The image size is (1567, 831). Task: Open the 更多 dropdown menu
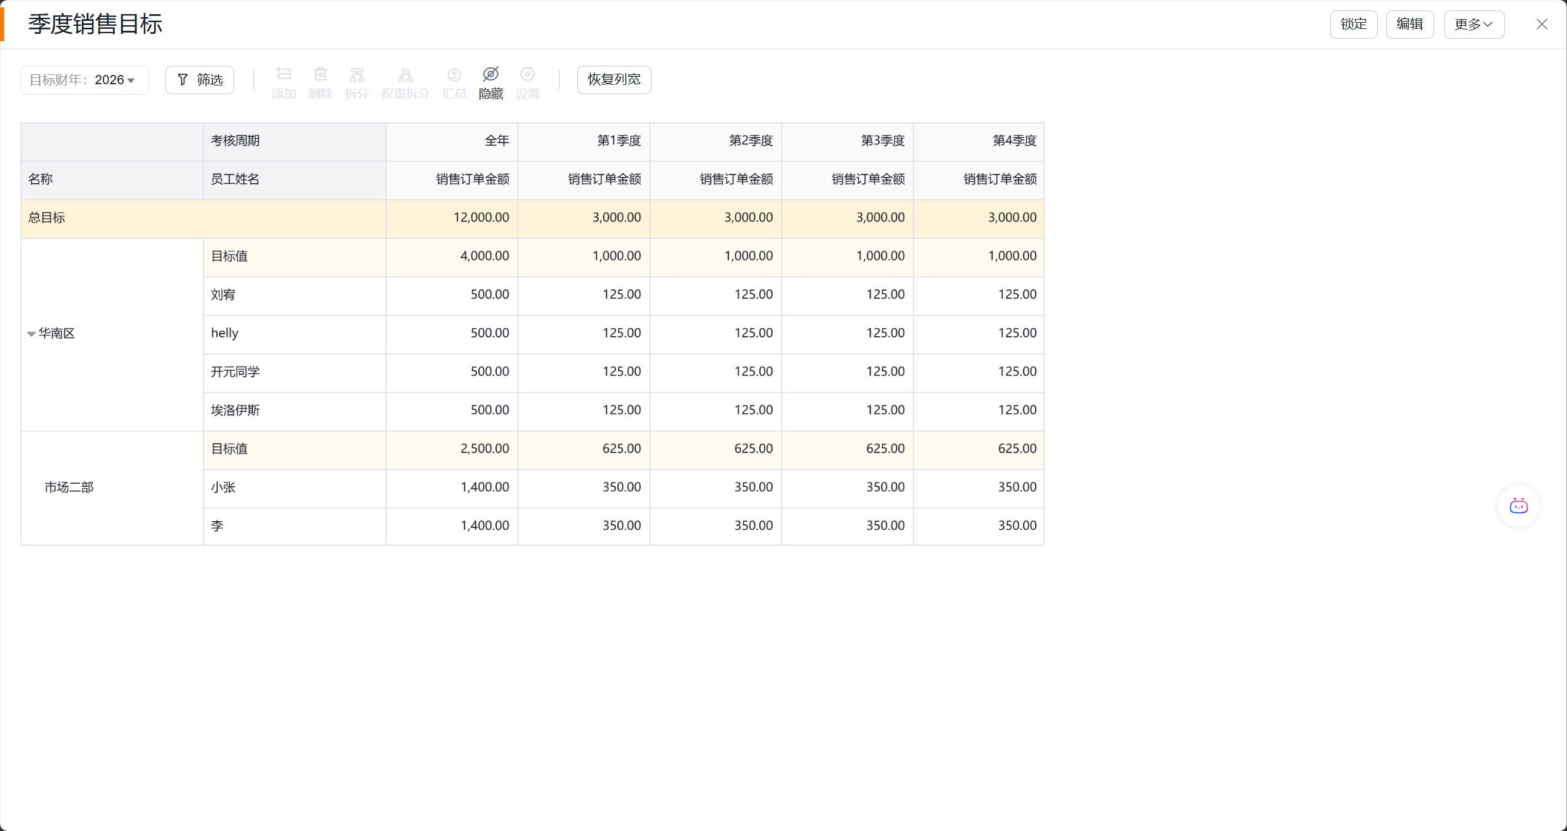pyautogui.click(x=1474, y=25)
